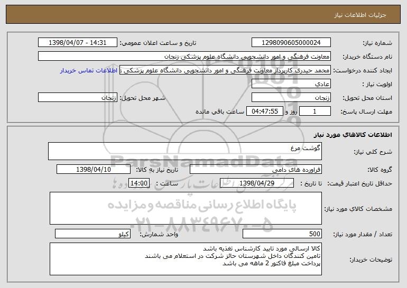Click the شرح کلی نیاز box گوشت مرغ
This screenshot has width=407, height=288.
185,151
